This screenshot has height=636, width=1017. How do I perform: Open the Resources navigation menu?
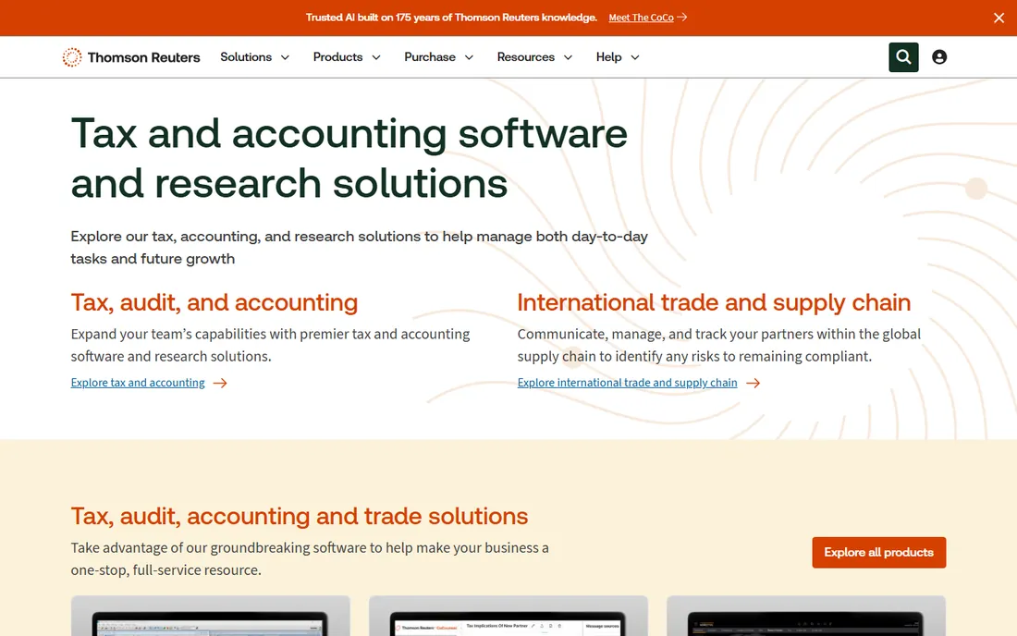click(526, 57)
